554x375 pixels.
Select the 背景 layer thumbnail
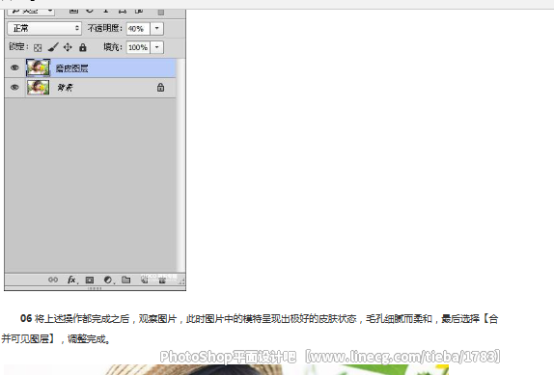click(x=39, y=88)
